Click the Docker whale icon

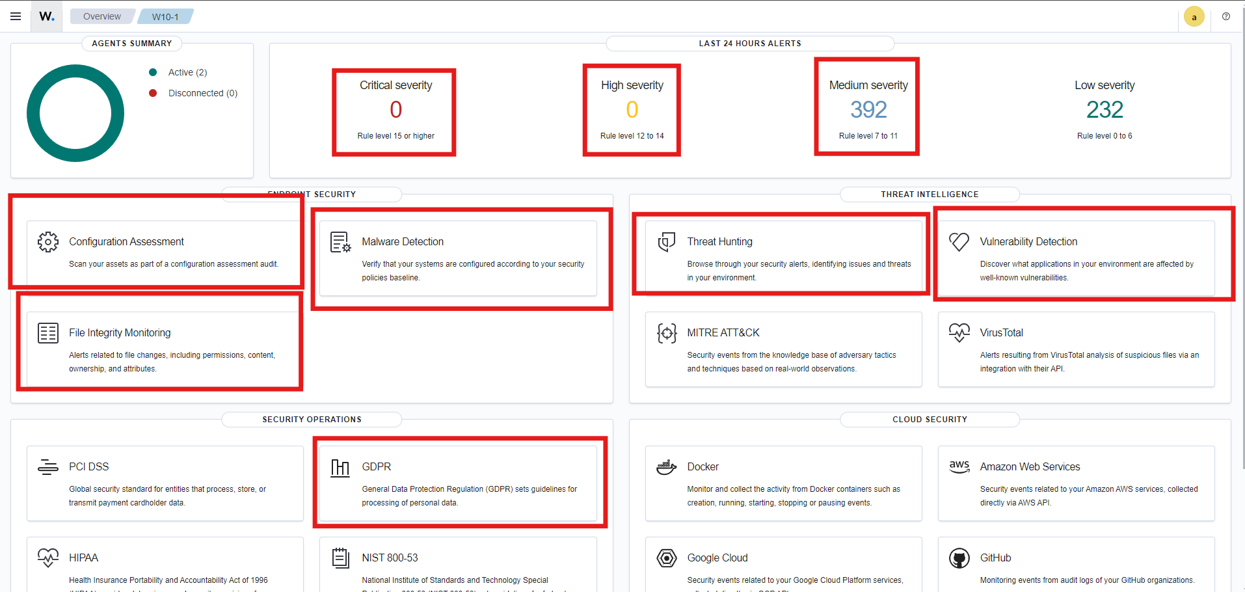(x=667, y=467)
